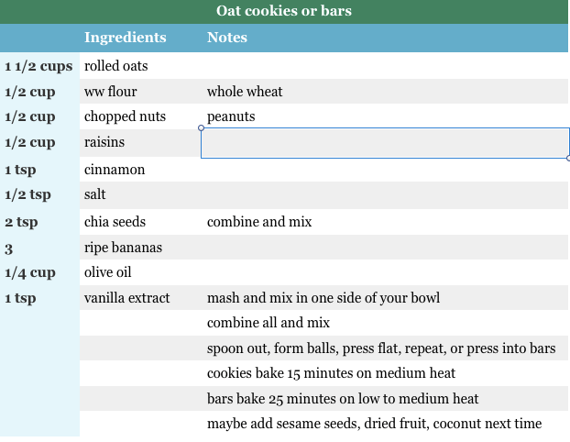Click the selected empty notes cell beside raisins
This screenshot has width=570, height=442.
tap(385, 143)
